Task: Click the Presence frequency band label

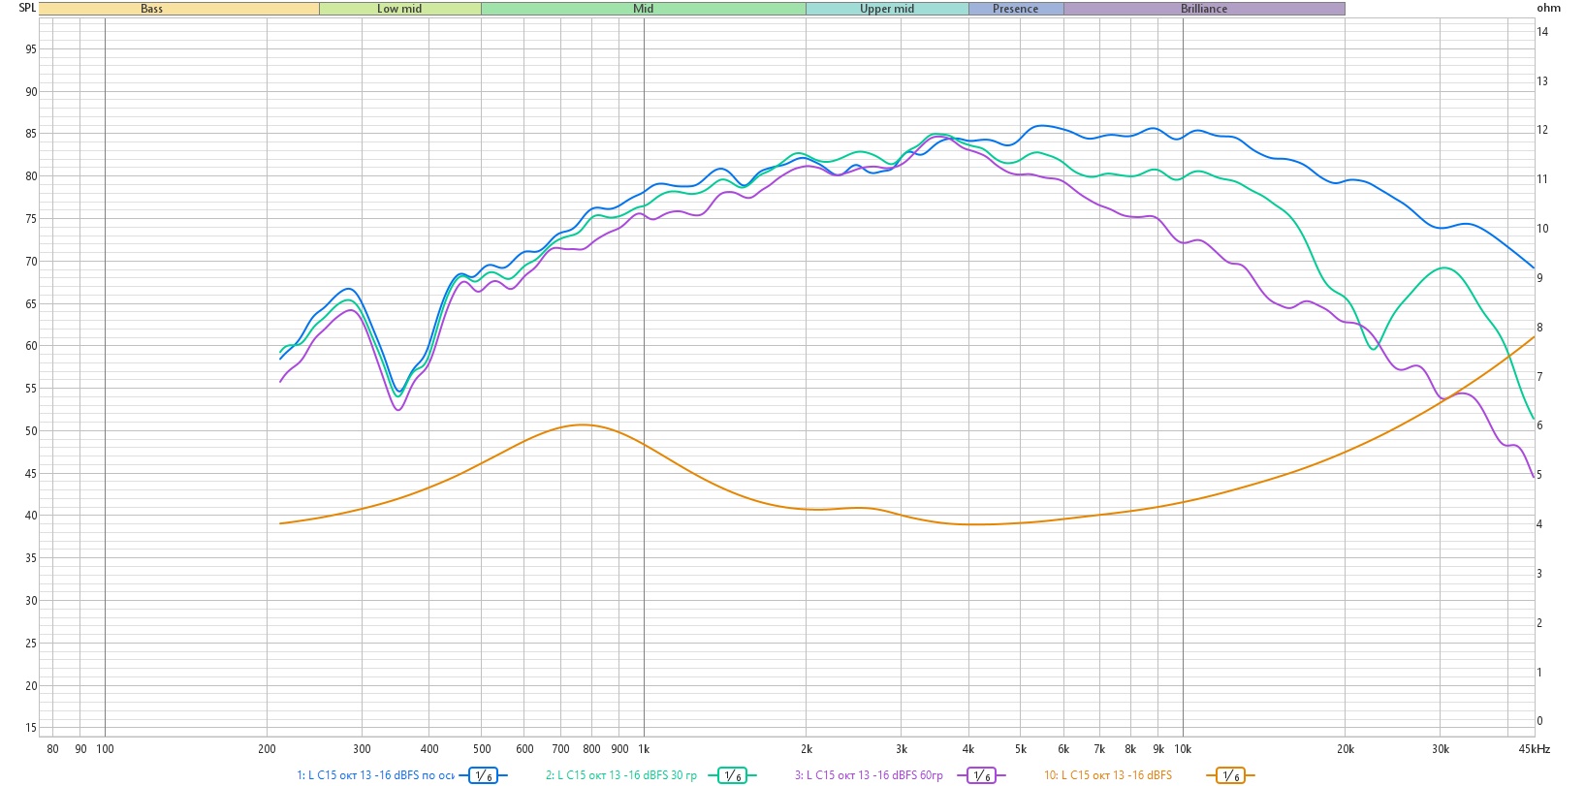Action: pyautogui.click(x=1016, y=9)
